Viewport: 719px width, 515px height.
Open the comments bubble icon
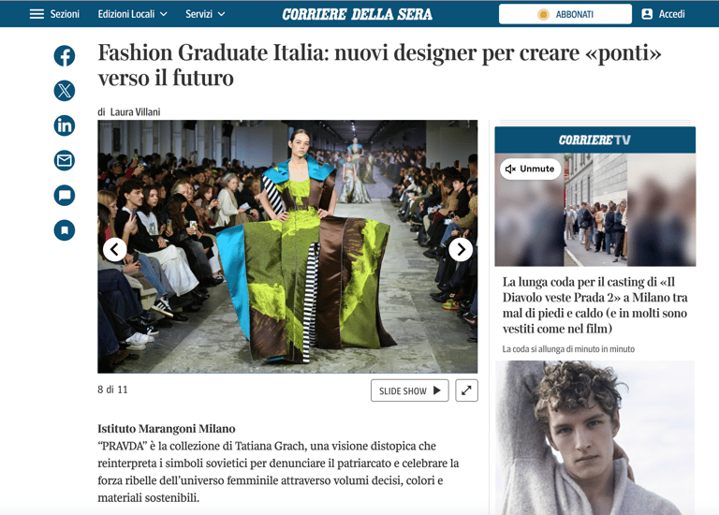(x=65, y=196)
